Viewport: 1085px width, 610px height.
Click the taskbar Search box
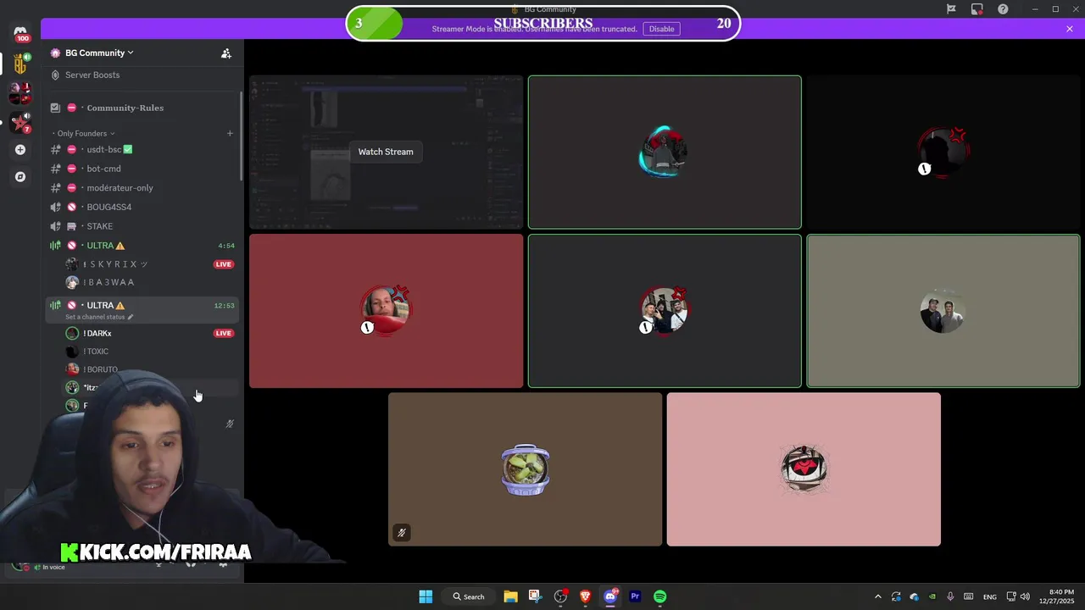(469, 596)
